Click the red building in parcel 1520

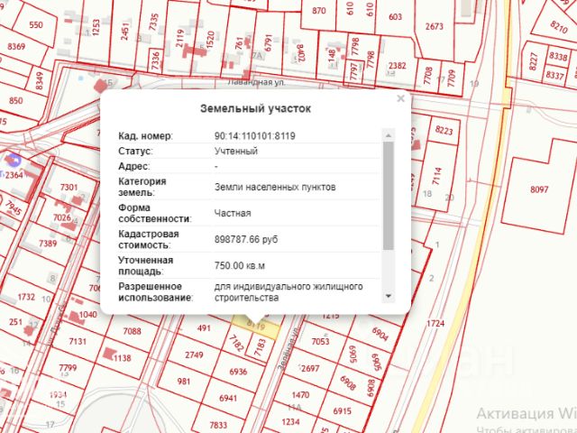(195, 51)
